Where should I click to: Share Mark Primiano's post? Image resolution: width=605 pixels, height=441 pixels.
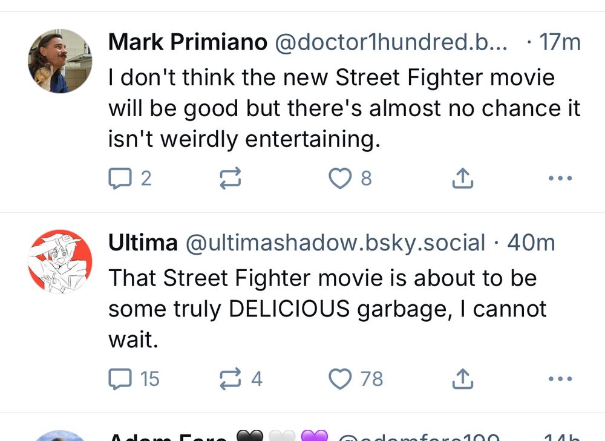click(x=462, y=177)
